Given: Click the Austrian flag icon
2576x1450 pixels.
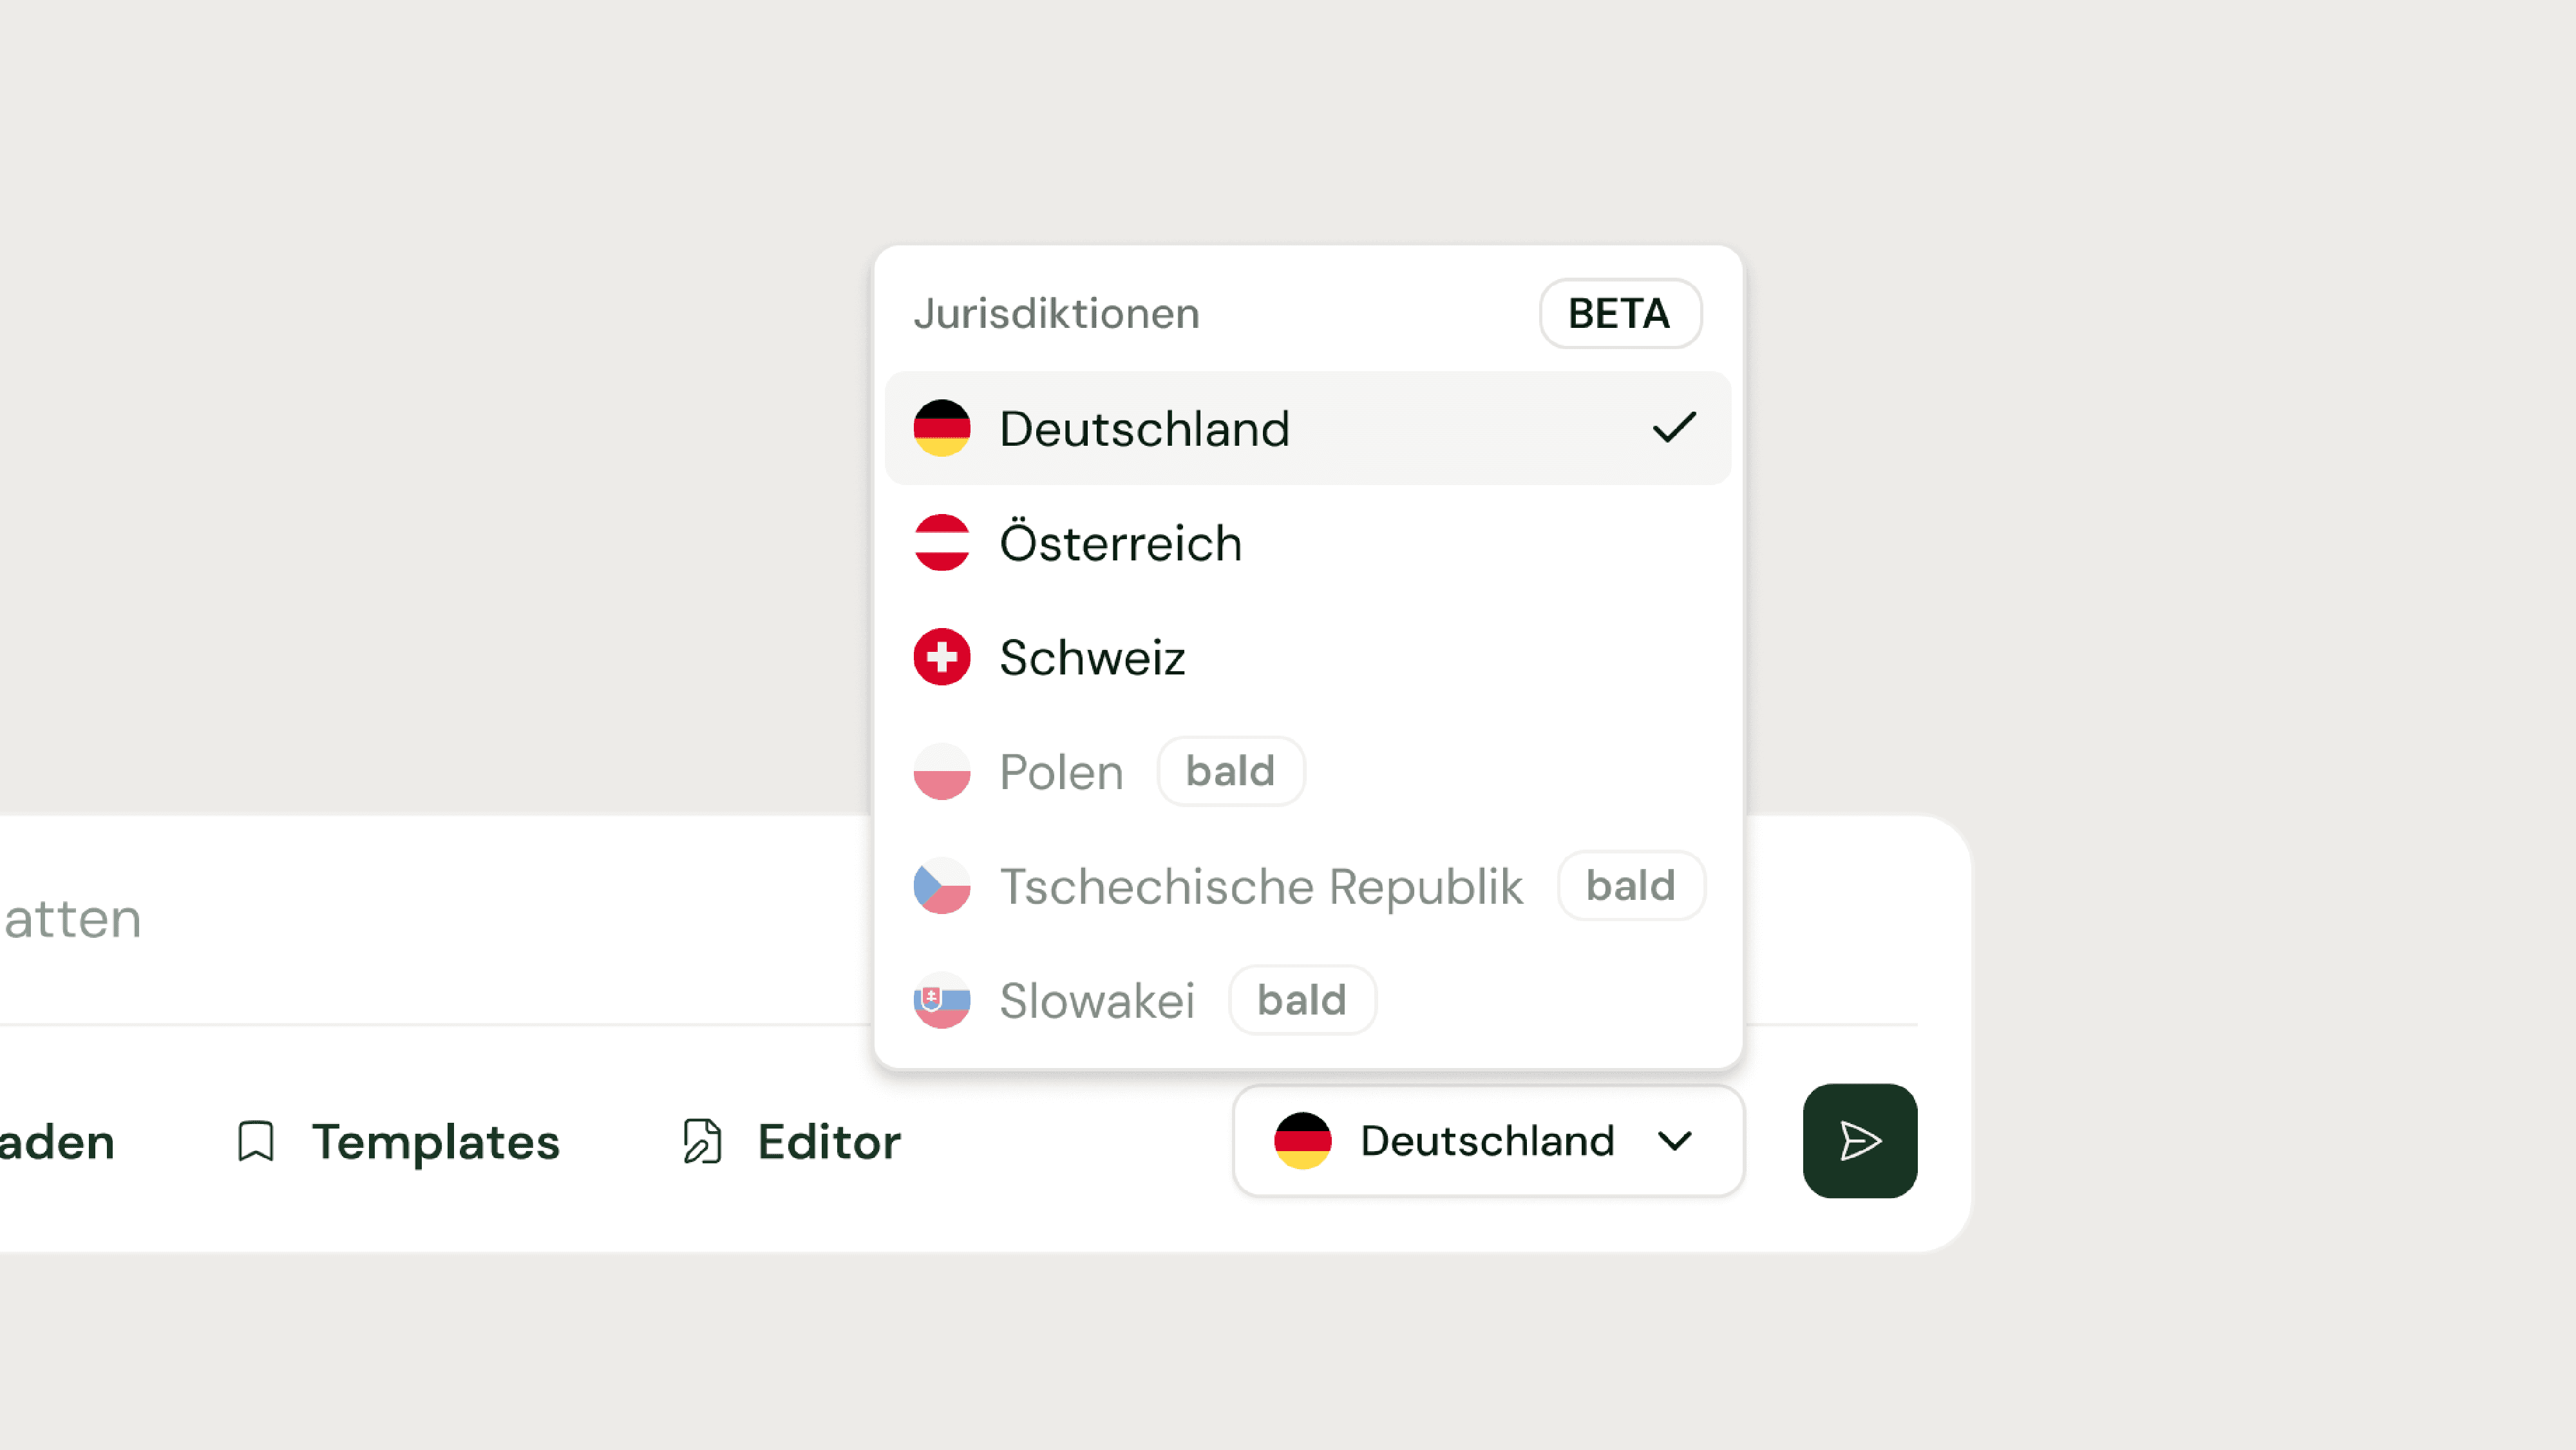Looking at the screenshot, I should (x=942, y=543).
